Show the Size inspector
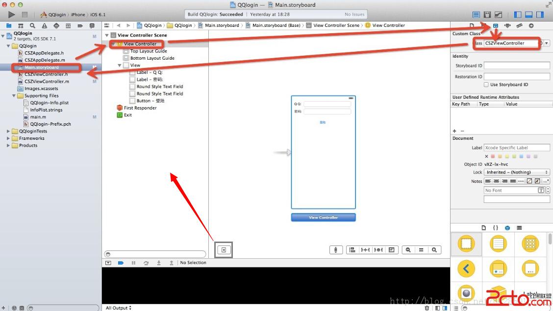 (x=520, y=26)
